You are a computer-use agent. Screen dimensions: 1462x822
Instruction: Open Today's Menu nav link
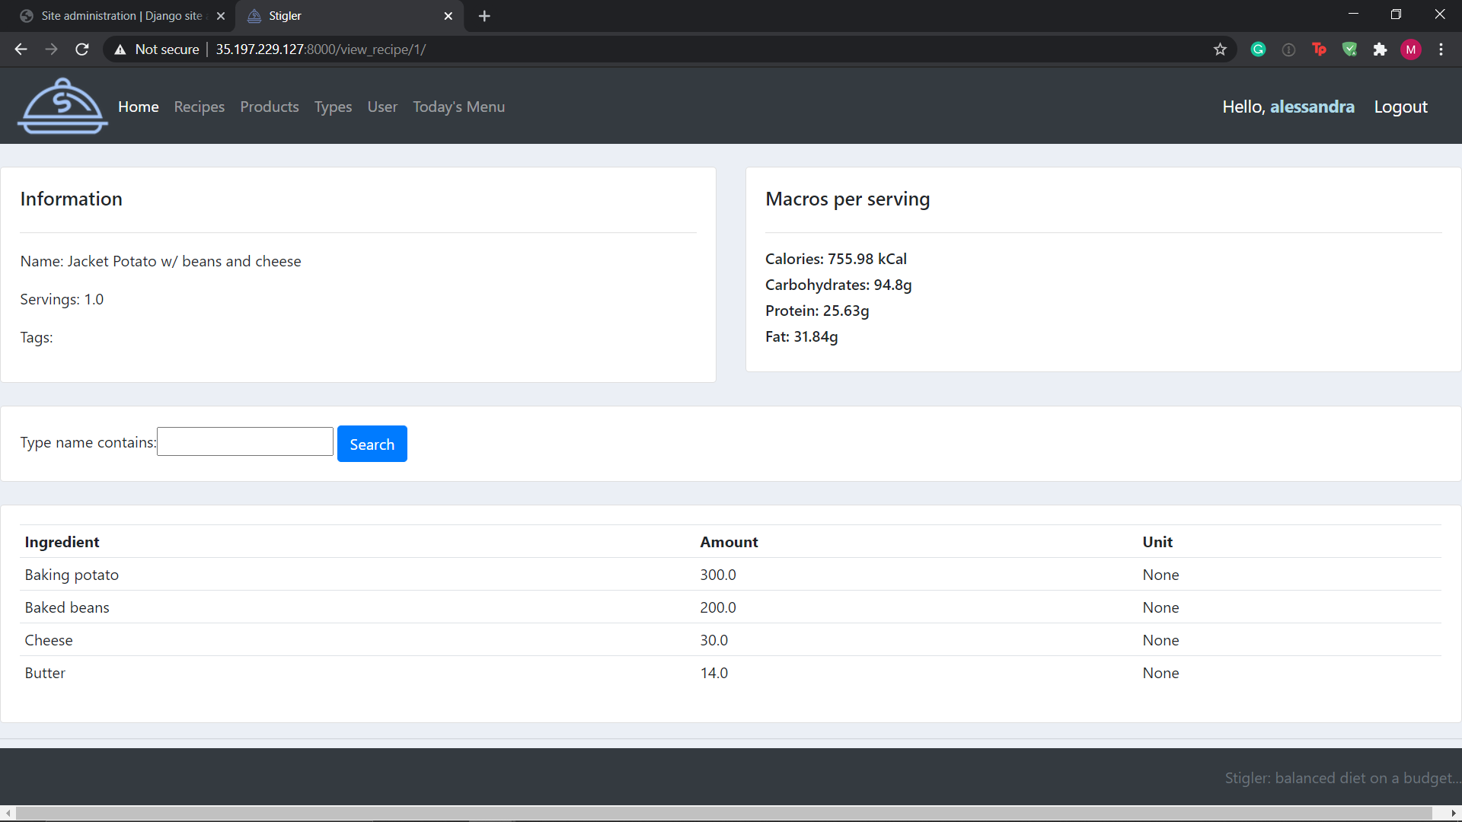(x=458, y=107)
